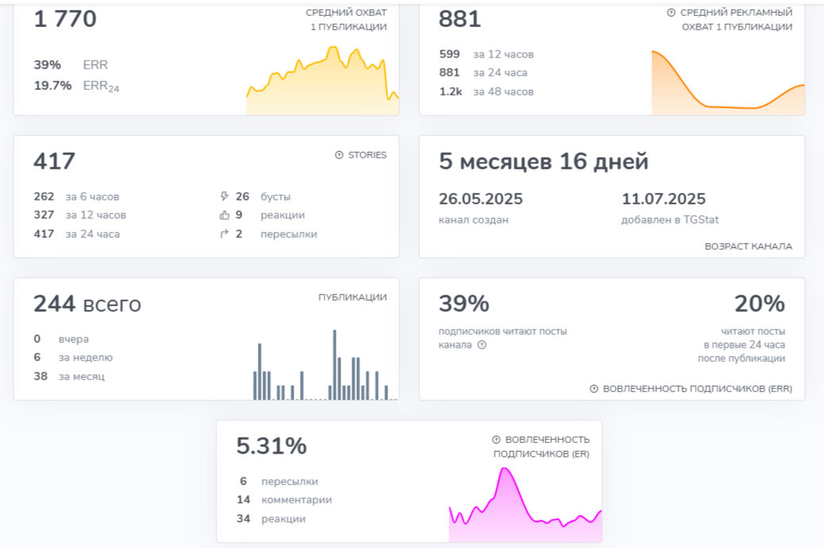Click the channel creation date 26.05.2025

(x=480, y=200)
